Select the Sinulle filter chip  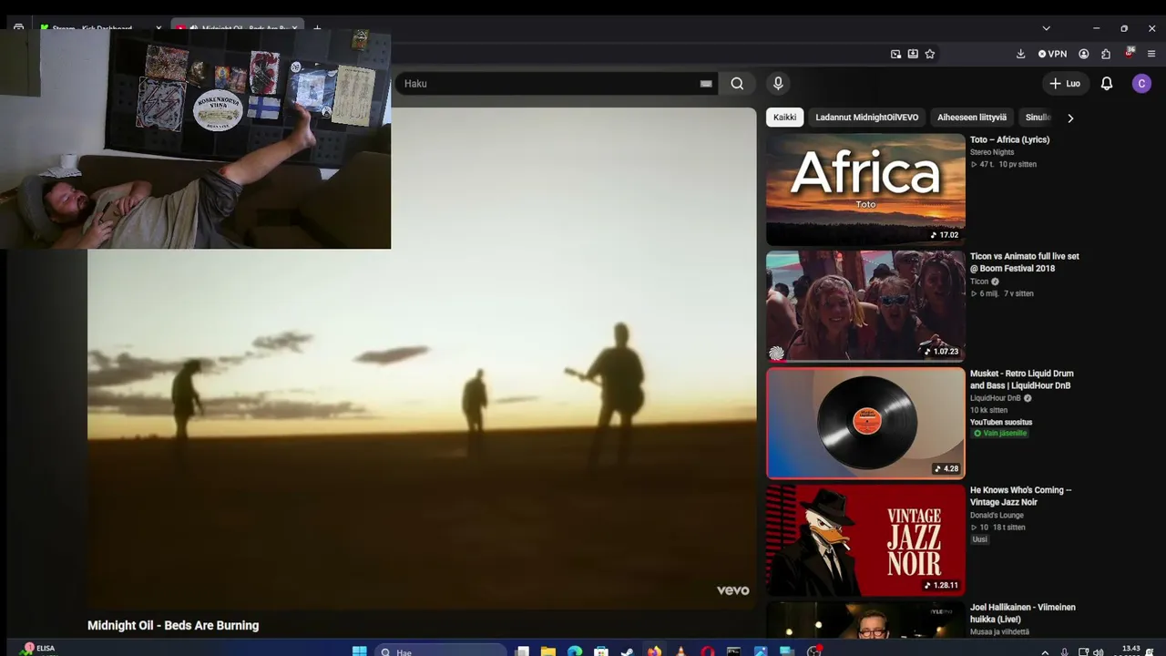point(1038,118)
